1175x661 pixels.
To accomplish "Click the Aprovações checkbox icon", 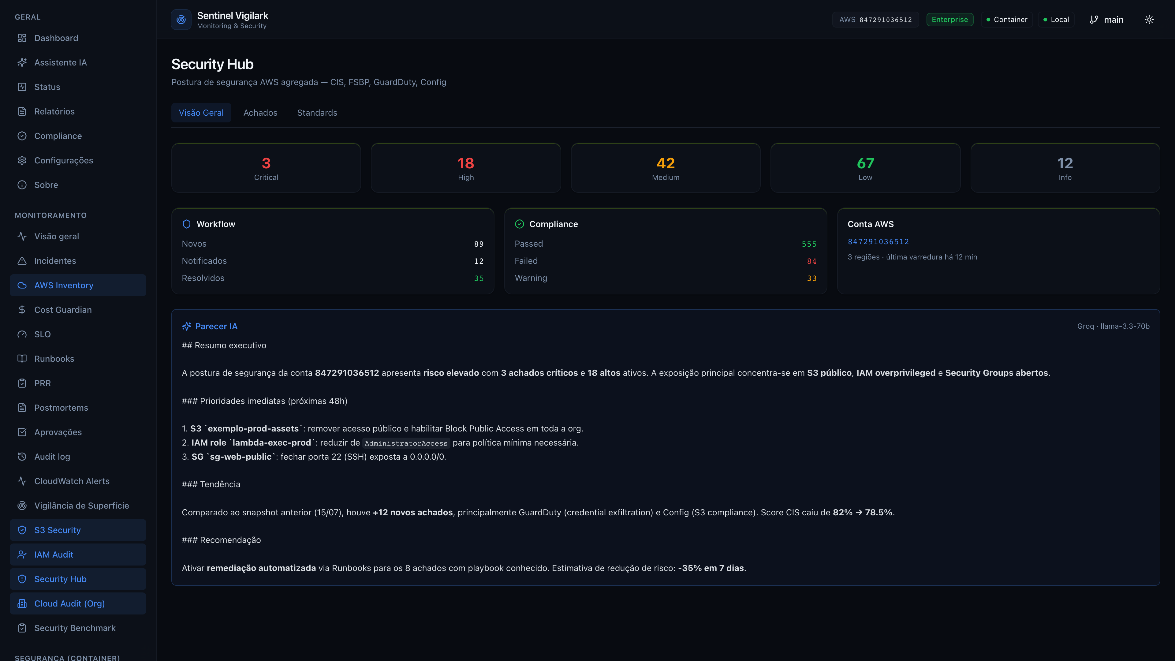I will [22, 432].
